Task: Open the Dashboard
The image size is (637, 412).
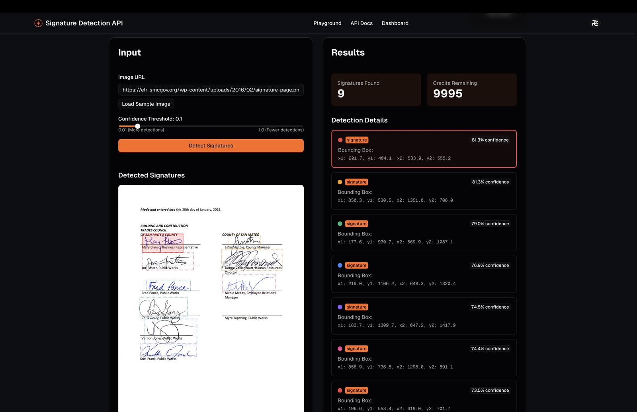Action: click(x=395, y=23)
